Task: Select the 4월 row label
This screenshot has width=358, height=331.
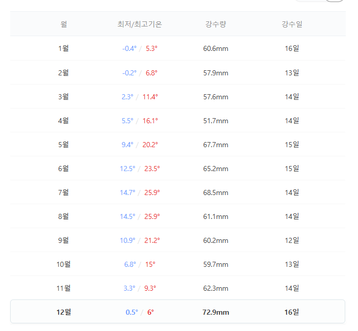Action: (63, 121)
